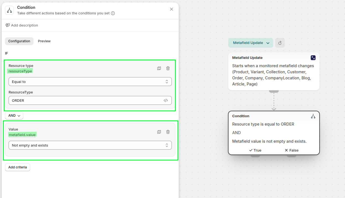This screenshot has height=198, width=345.
Task: Switch to the Preview tab
Action: (x=44, y=41)
